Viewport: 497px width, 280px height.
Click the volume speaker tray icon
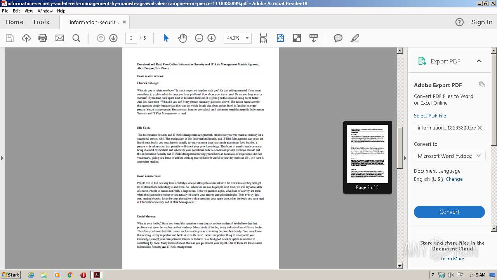(451, 275)
